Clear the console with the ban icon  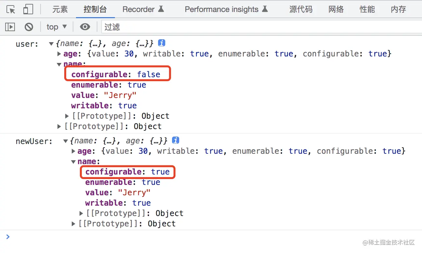coord(29,27)
